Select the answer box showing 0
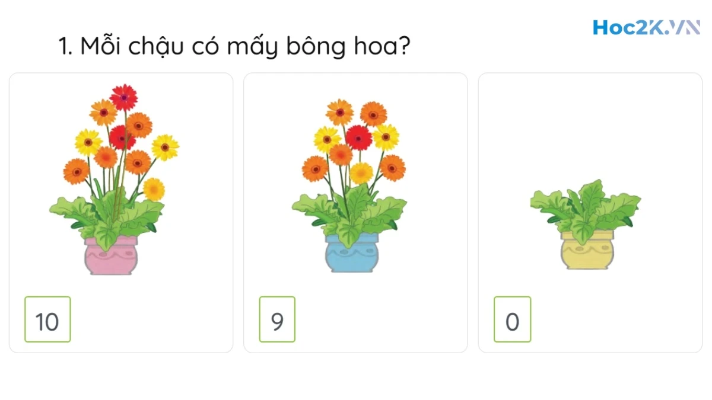712x400 pixels. click(x=512, y=319)
